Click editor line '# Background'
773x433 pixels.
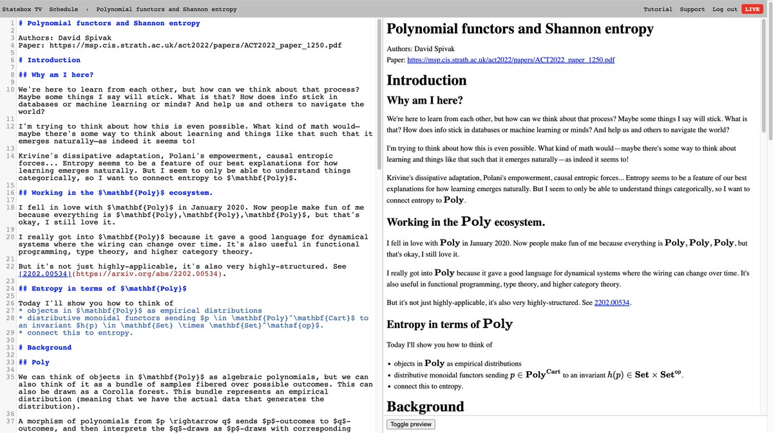[x=45, y=347]
